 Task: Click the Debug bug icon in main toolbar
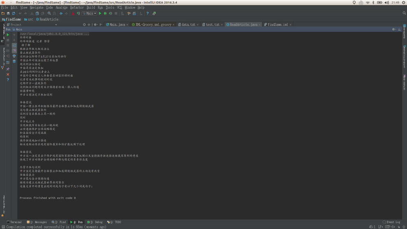click(x=105, y=13)
